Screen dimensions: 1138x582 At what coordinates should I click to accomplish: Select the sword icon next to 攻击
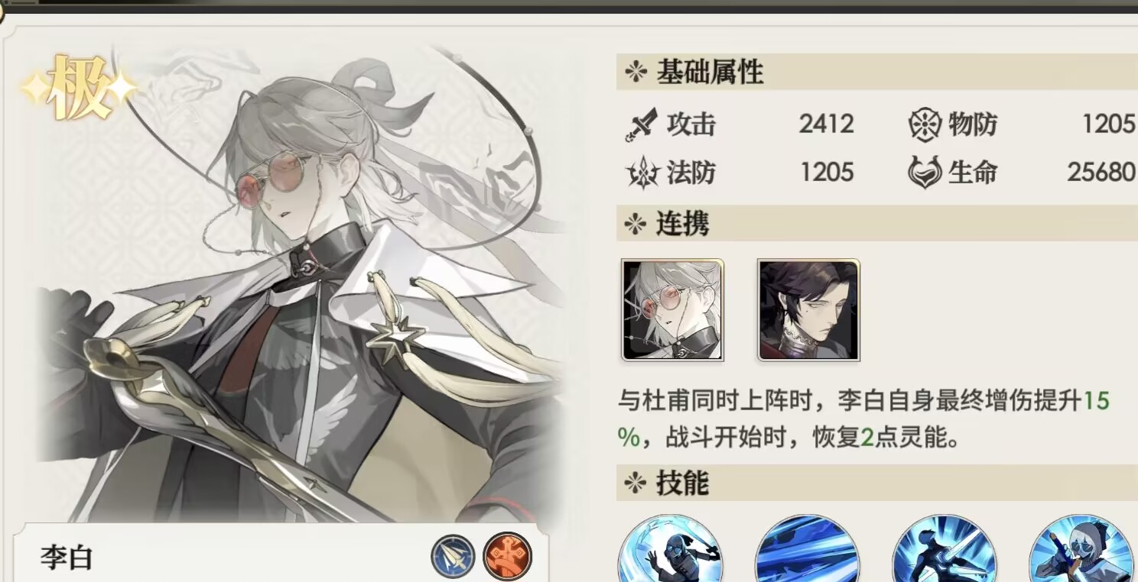click(x=641, y=124)
